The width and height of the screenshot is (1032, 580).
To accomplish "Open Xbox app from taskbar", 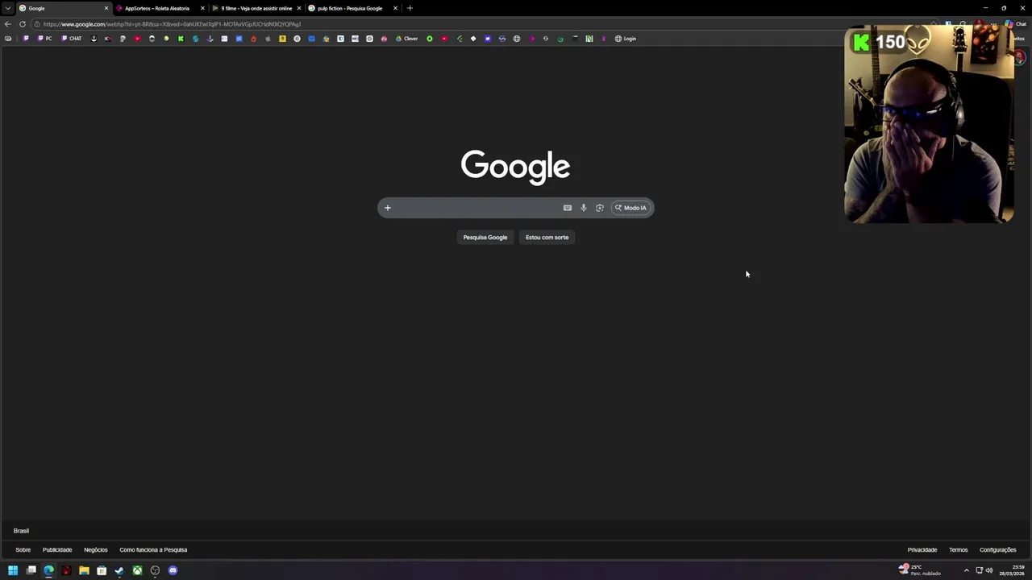I will (x=137, y=570).
